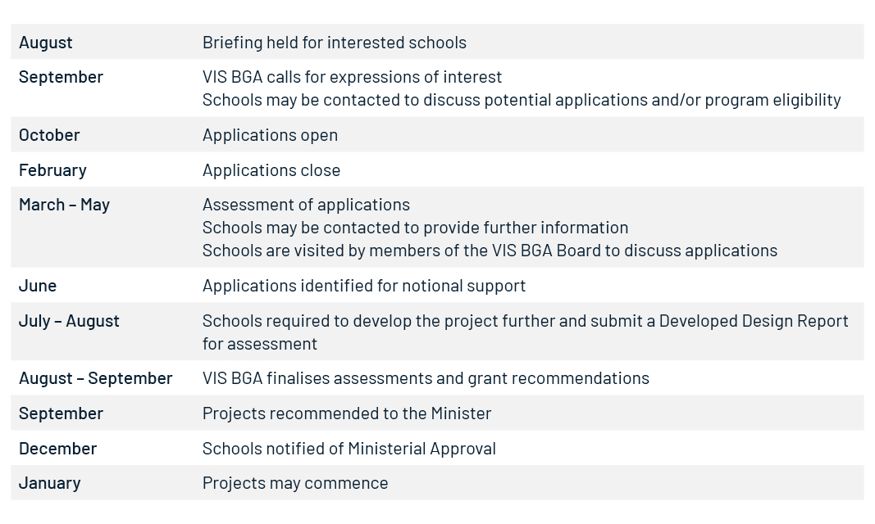Click the 'Applications close' entry

[271, 170]
